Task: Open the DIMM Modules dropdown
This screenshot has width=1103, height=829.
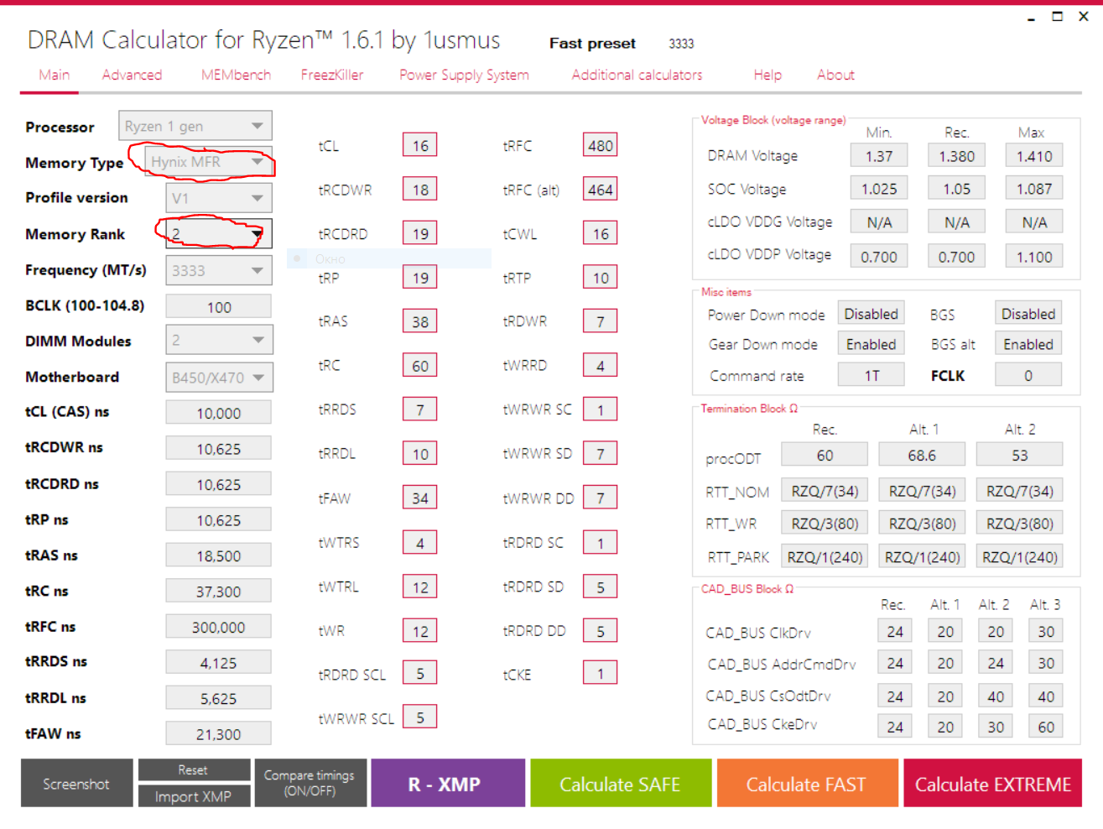Action: point(219,340)
